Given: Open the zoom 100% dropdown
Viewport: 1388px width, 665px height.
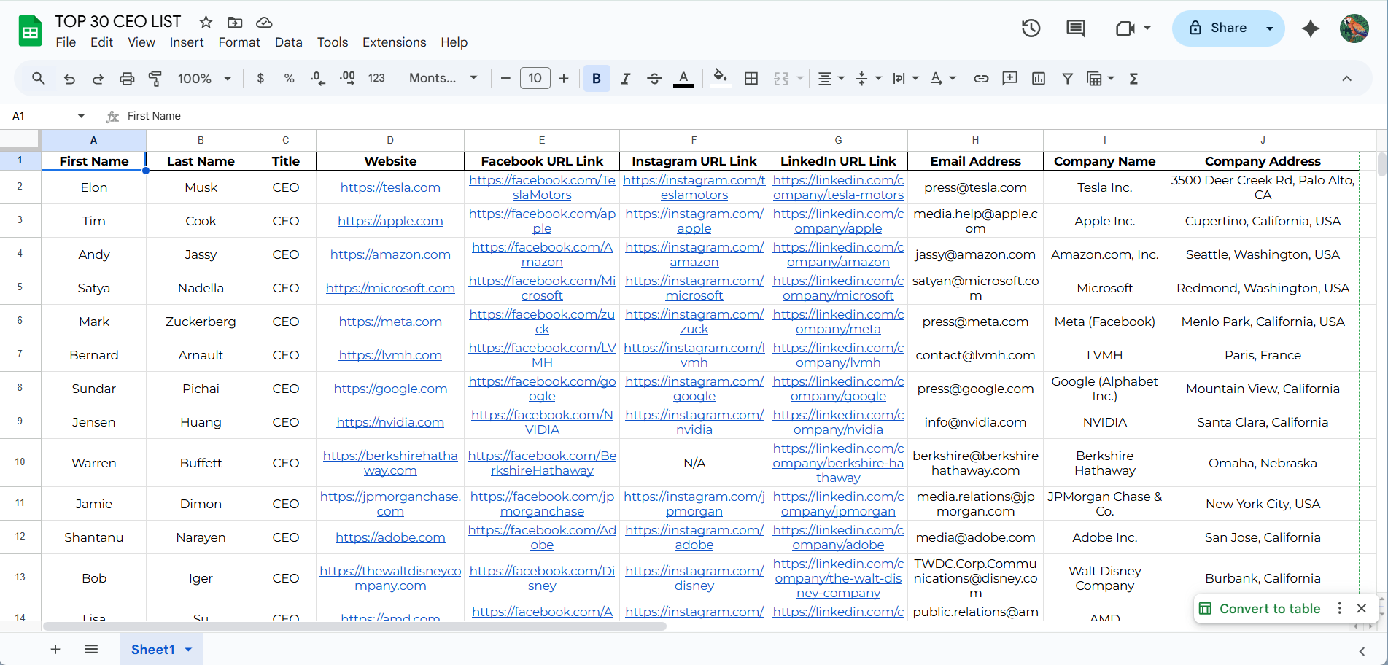Looking at the screenshot, I should coord(204,79).
